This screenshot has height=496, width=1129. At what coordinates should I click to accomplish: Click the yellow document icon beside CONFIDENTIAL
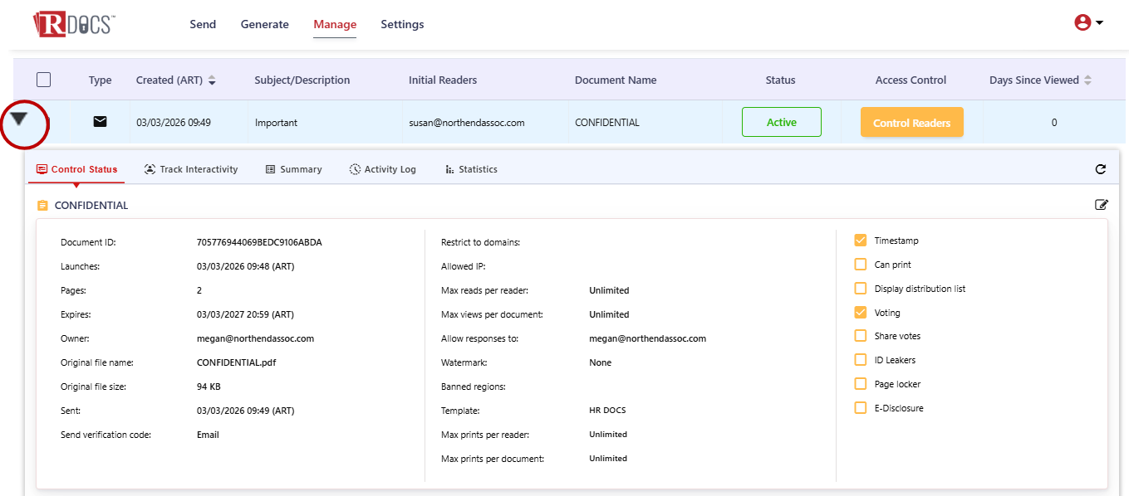coord(43,206)
